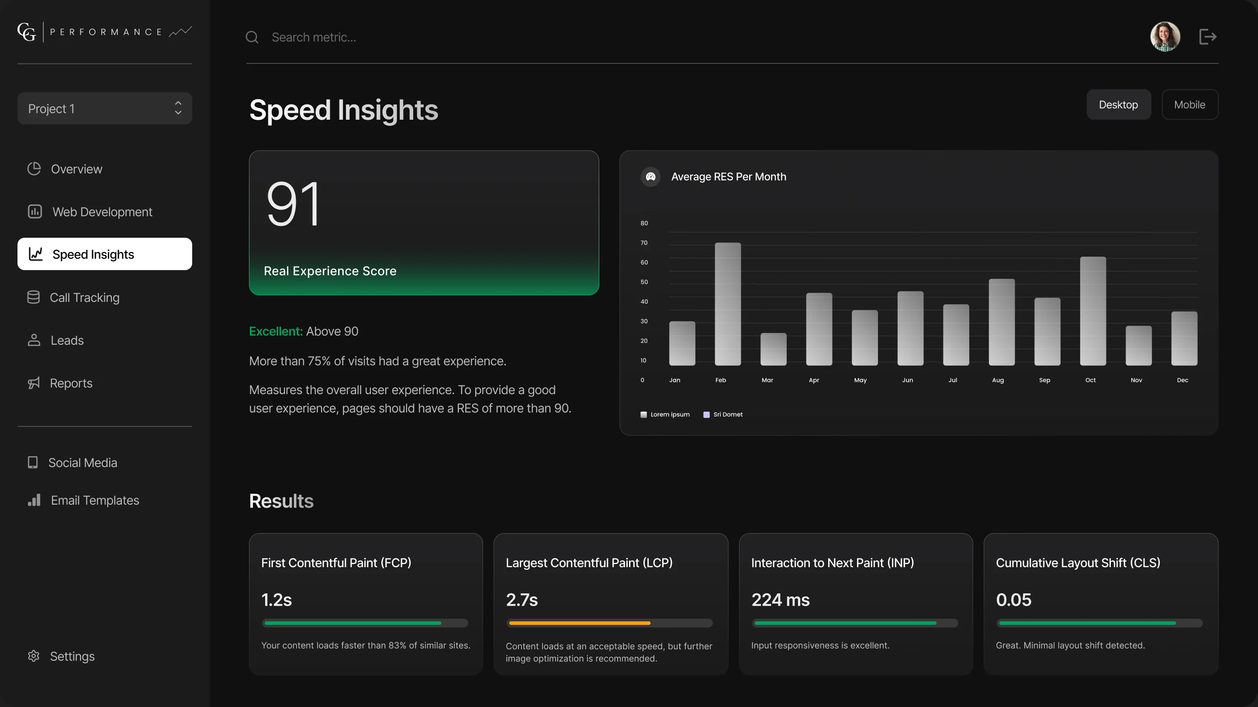Click the gauge icon beside Average RES
1258x707 pixels.
click(650, 177)
